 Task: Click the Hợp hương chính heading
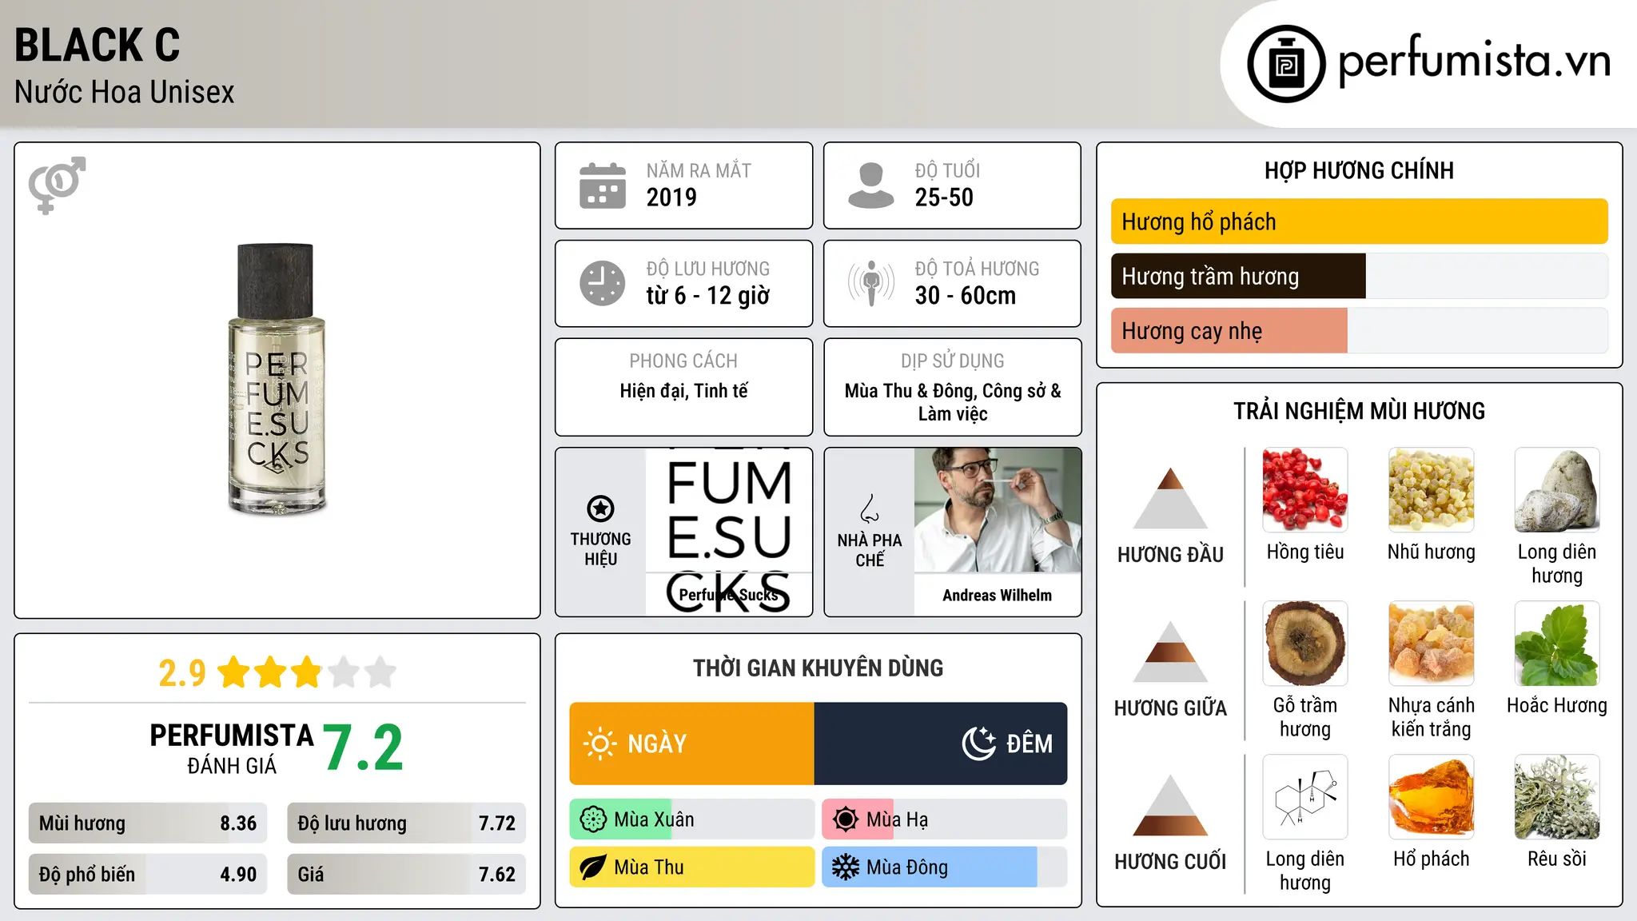tap(1359, 170)
